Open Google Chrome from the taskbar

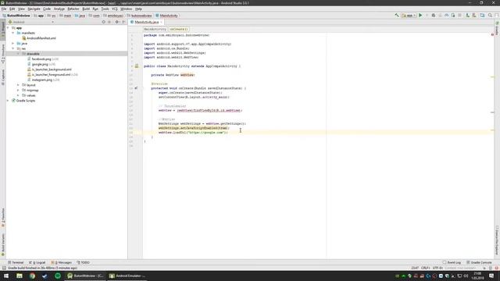coord(32,276)
